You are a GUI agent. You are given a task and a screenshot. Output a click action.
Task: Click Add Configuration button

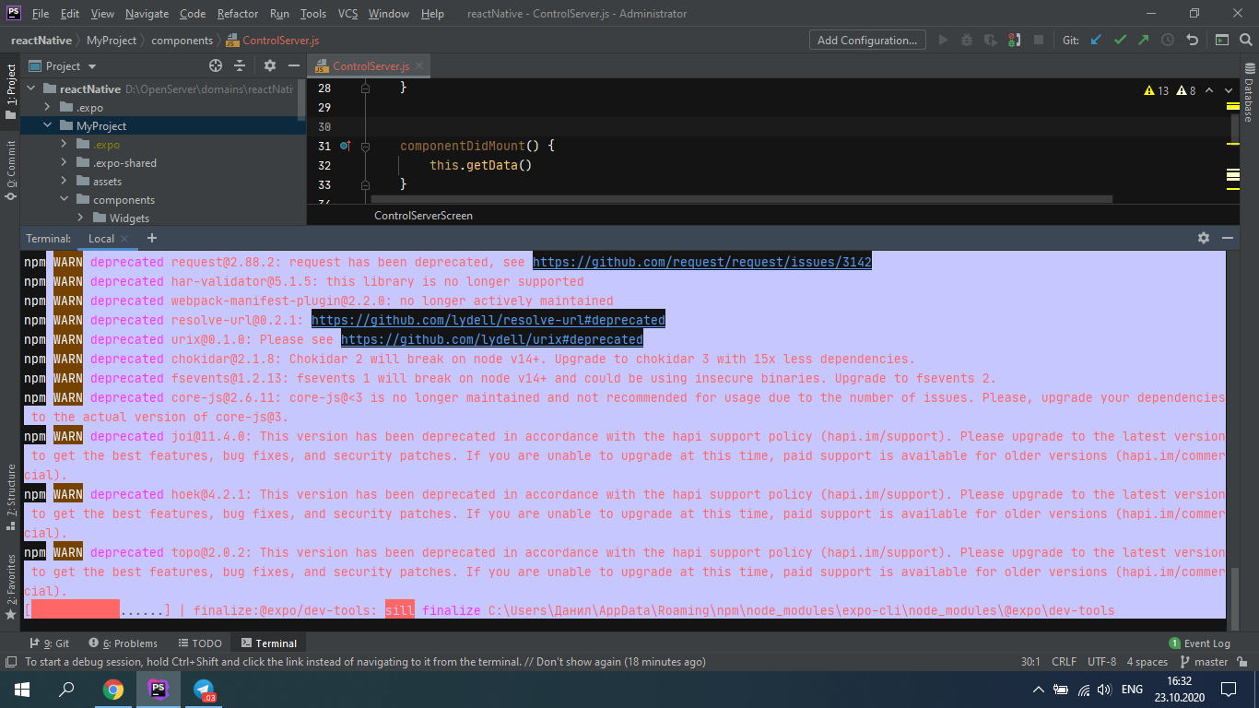pyautogui.click(x=867, y=40)
